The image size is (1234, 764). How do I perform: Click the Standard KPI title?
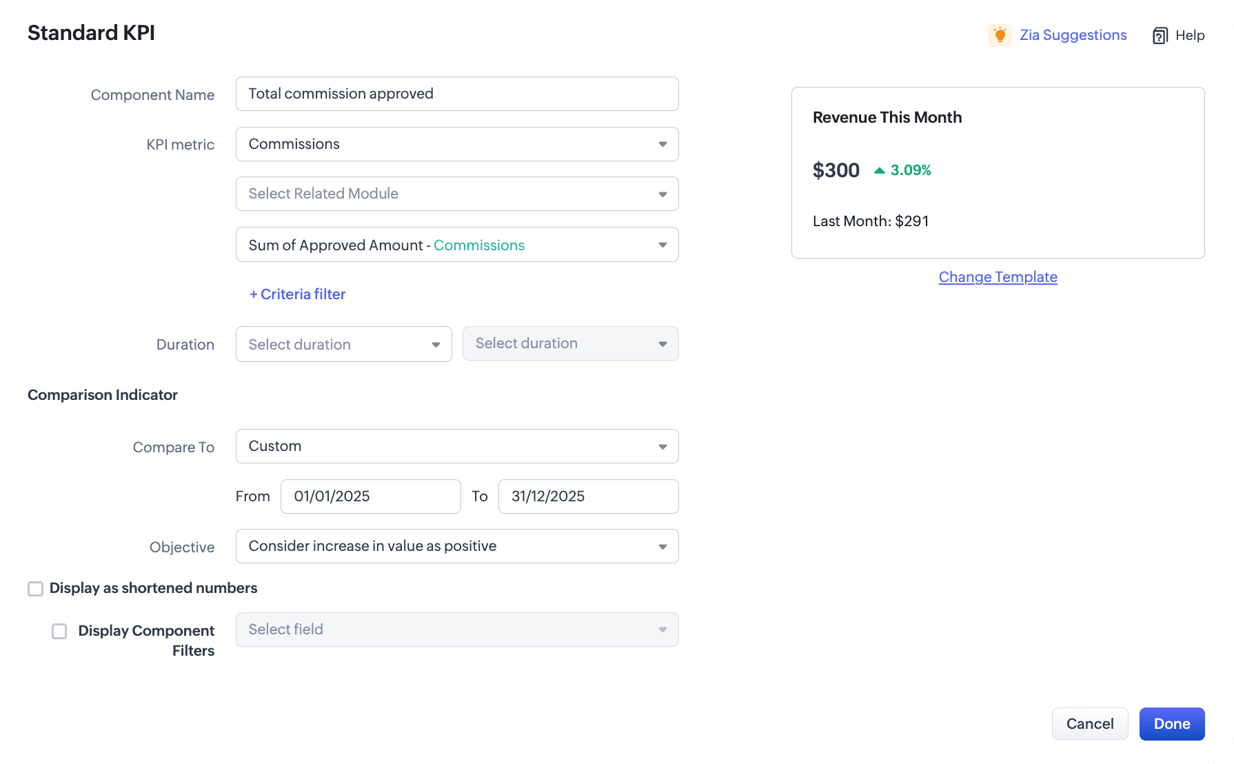[91, 33]
